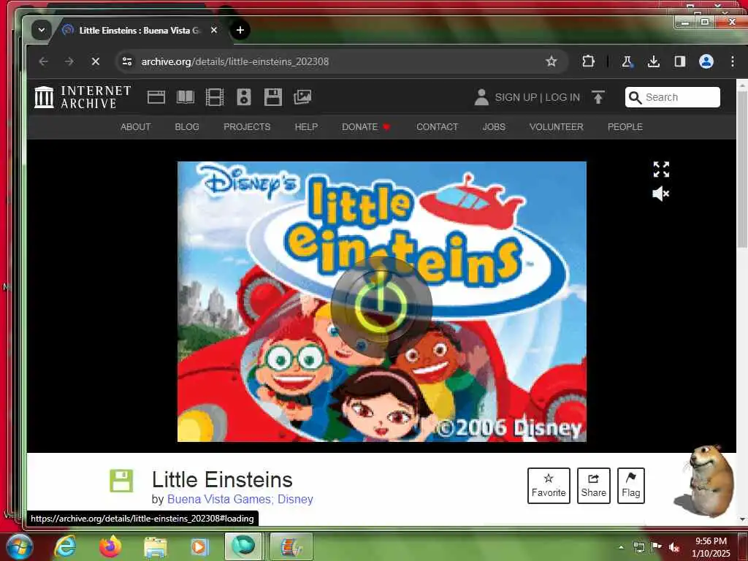Launch Firefox from taskbar
The height and width of the screenshot is (561, 748).
coord(110,546)
